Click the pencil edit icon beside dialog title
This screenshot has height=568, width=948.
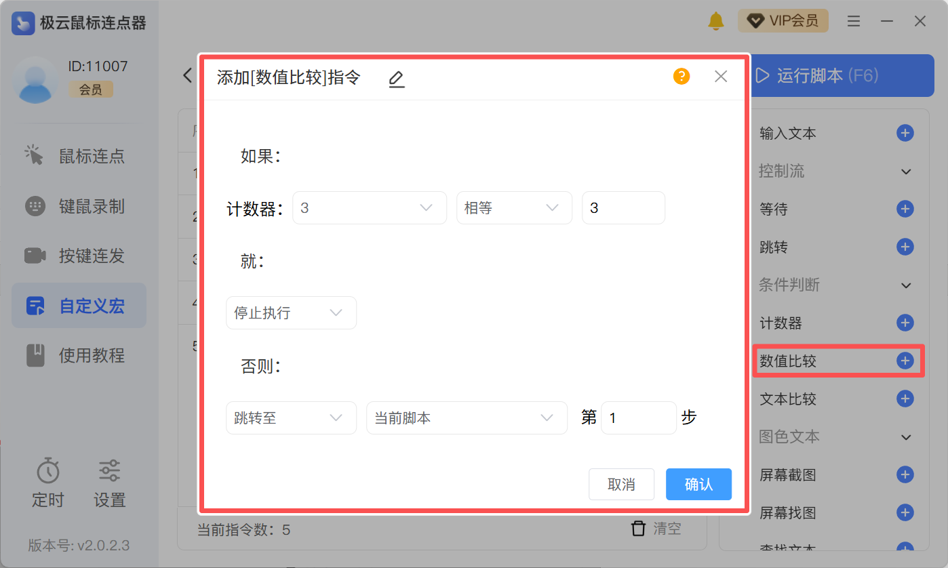click(397, 79)
